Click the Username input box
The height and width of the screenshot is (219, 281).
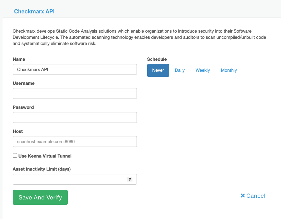pos(74,93)
